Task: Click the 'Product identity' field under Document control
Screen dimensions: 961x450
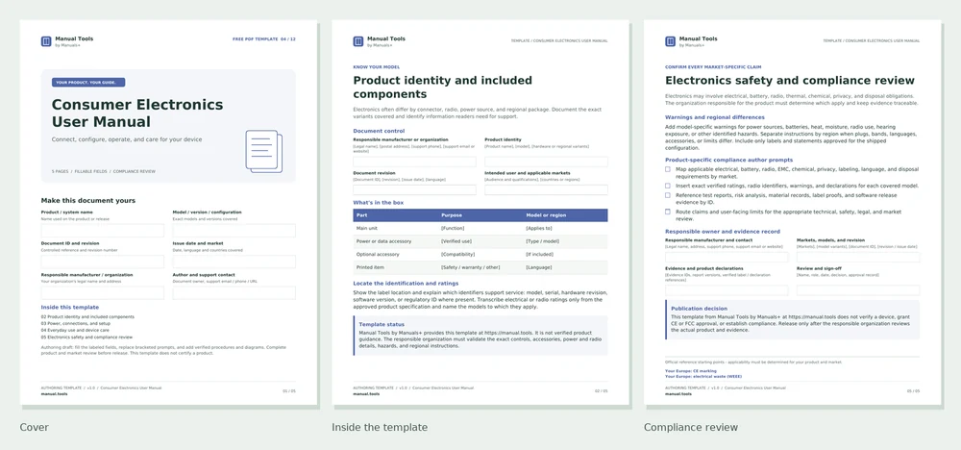Action: [x=546, y=162]
